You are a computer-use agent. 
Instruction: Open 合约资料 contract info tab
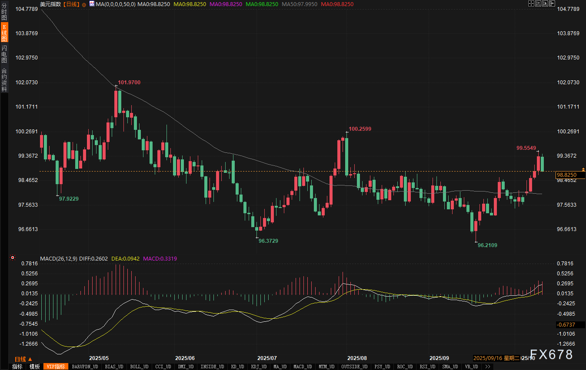[x=4, y=79]
